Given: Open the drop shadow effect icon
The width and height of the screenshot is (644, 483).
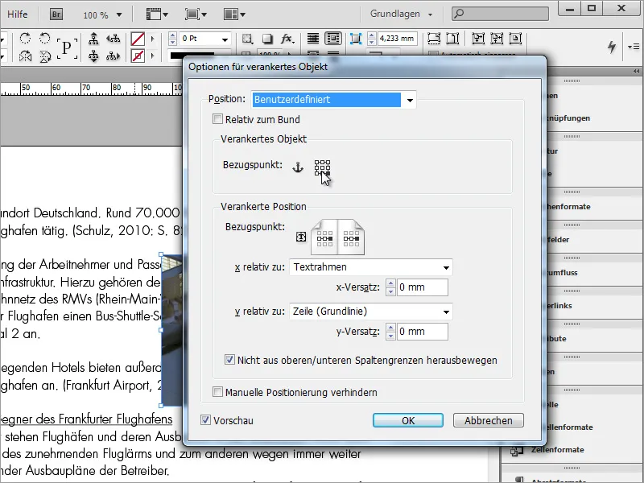Looking at the screenshot, I should pos(267,39).
